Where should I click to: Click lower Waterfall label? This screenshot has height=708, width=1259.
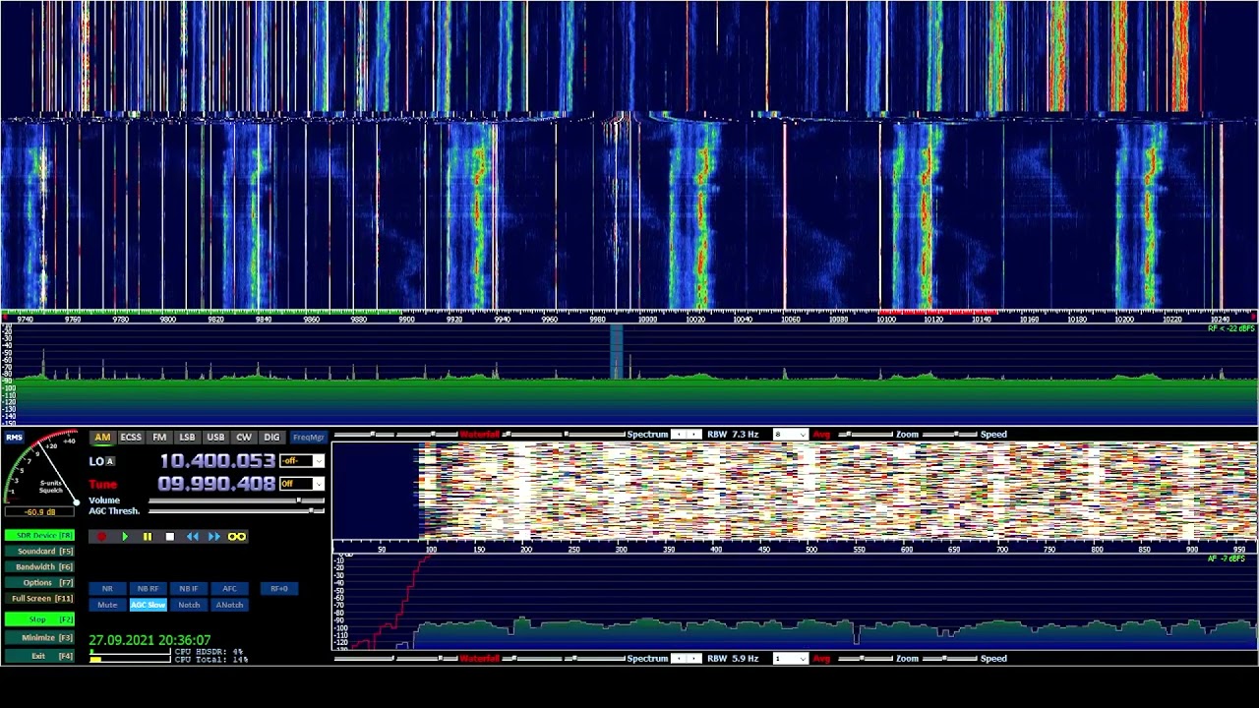pyautogui.click(x=479, y=659)
